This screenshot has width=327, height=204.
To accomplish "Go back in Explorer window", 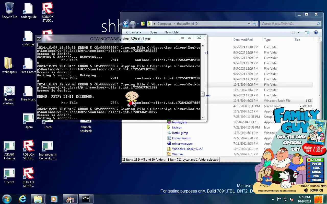I will tap(125, 24).
